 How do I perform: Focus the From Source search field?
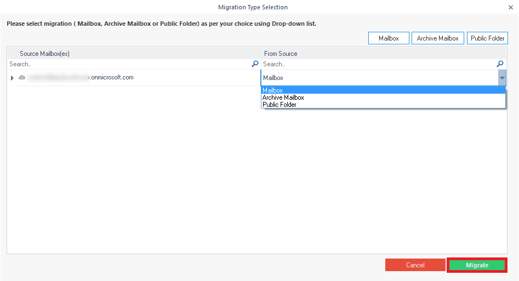tap(378, 64)
